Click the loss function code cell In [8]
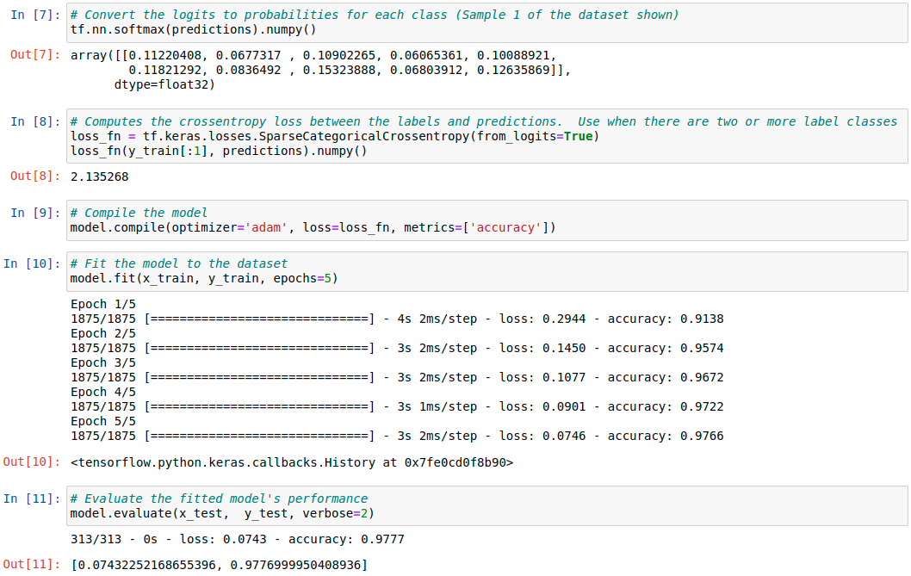911x576 pixels. [486, 136]
